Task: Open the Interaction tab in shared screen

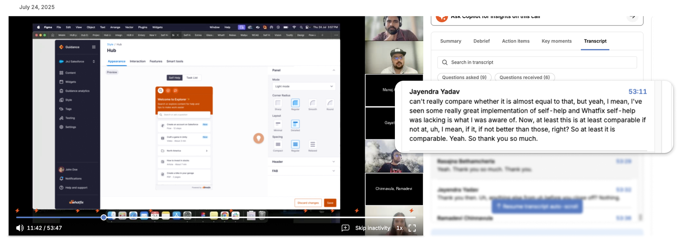Action: (x=137, y=61)
